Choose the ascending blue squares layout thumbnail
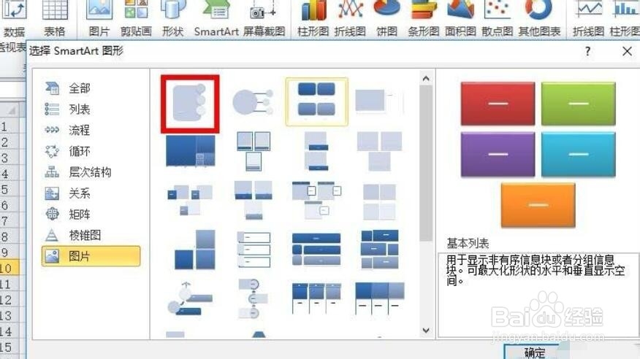The height and width of the screenshot is (359, 640). pyautogui.click(x=195, y=249)
